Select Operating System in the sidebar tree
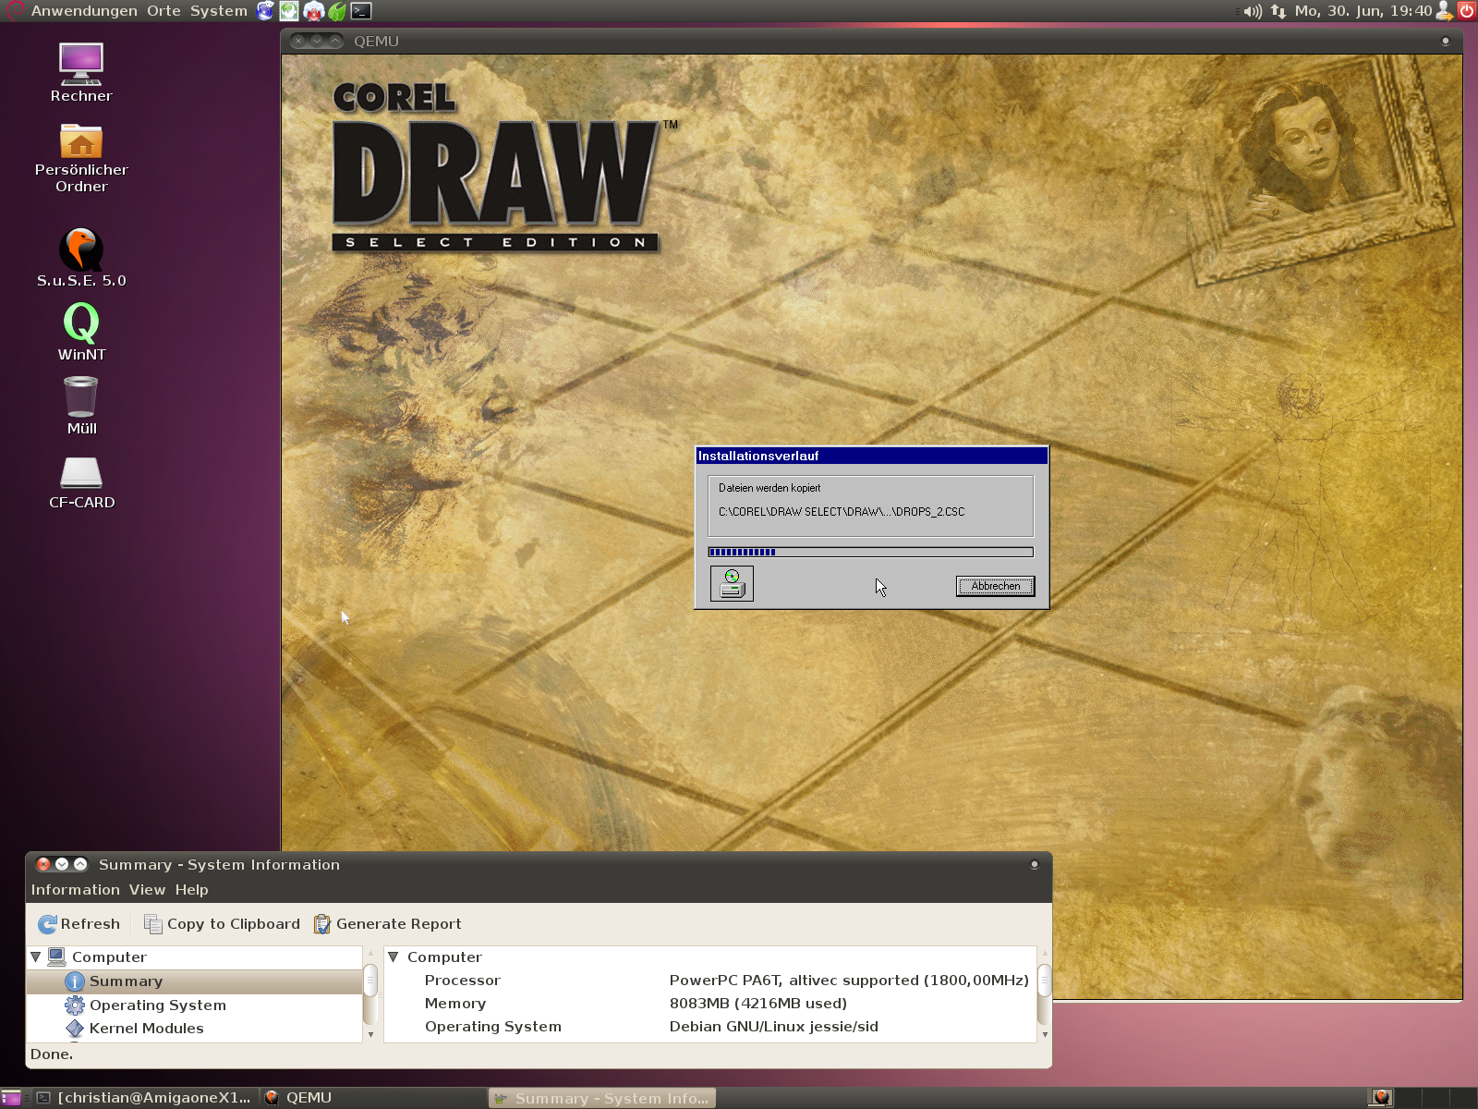Image resolution: width=1478 pixels, height=1109 pixels. coord(157,1005)
